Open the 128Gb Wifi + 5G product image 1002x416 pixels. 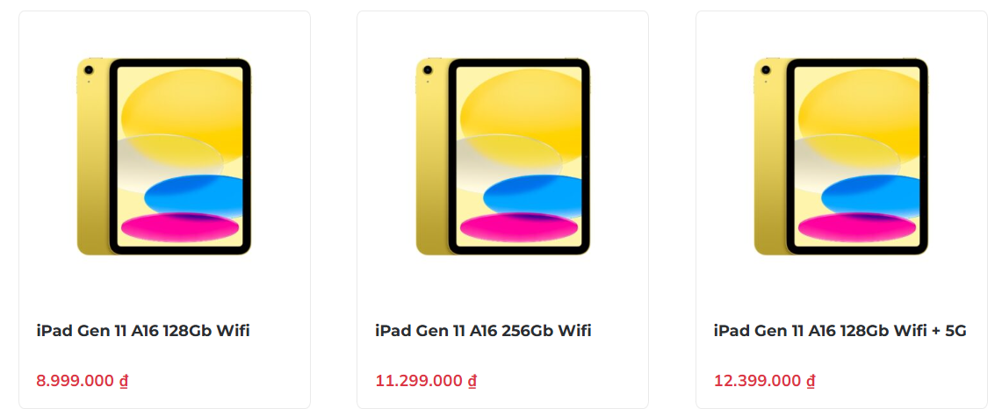point(841,156)
